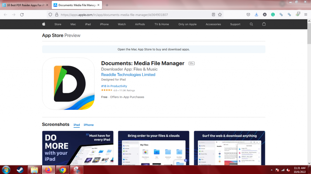Viewport: 311px width, 174px height.
Task: Click the 17+ age rating badge
Action: 192,64
